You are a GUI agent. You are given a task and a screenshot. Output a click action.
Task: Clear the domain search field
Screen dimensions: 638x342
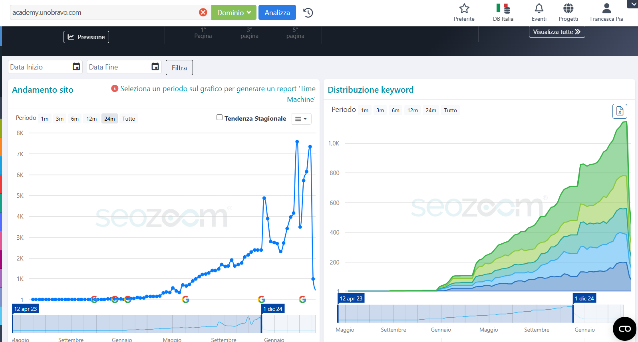point(203,12)
